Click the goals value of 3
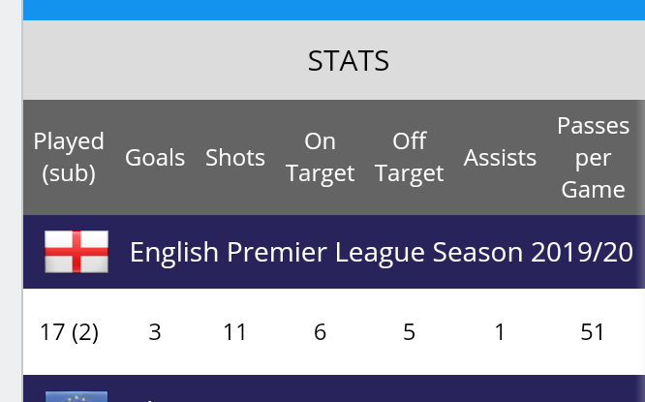645x402 pixels. (155, 332)
